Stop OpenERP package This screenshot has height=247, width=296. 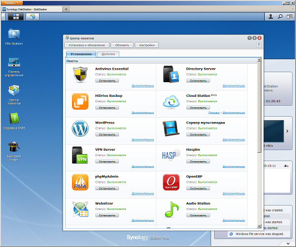pos(198,188)
